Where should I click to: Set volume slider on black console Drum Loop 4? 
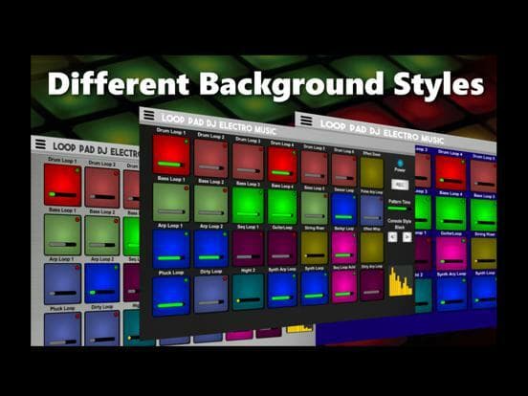(282, 173)
